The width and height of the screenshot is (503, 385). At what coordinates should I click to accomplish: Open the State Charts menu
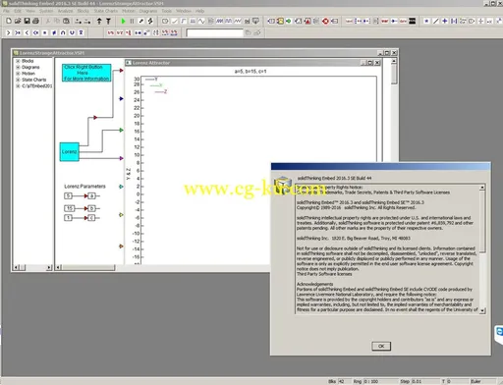click(x=106, y=11)
